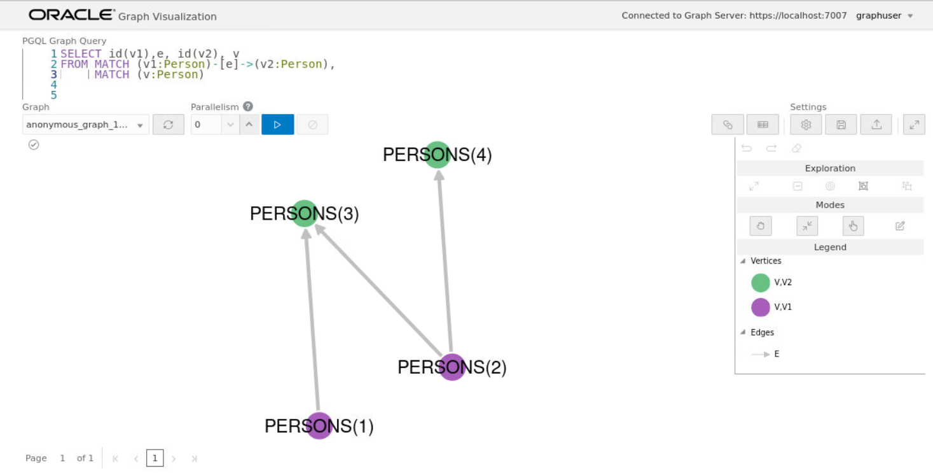933x473 pixels.
Task: Open the Graph selection dropdown
Action: tap(85, 125)
